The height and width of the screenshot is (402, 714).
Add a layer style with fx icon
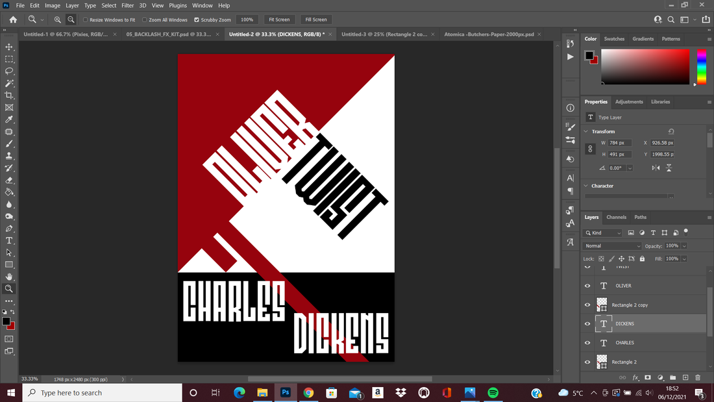point(635,377)
